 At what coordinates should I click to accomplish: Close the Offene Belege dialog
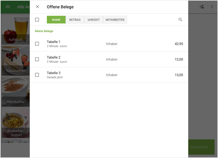coord(37,7)
